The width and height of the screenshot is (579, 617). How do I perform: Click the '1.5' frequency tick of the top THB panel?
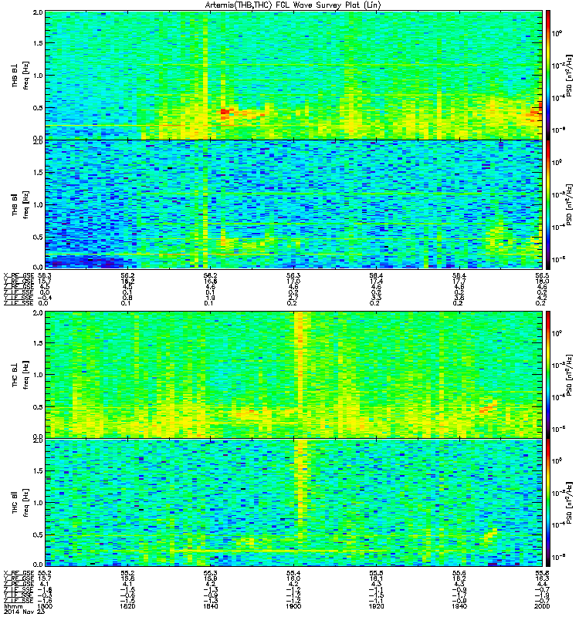pos(38,43)
